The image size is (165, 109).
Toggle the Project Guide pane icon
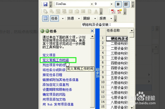45,19
